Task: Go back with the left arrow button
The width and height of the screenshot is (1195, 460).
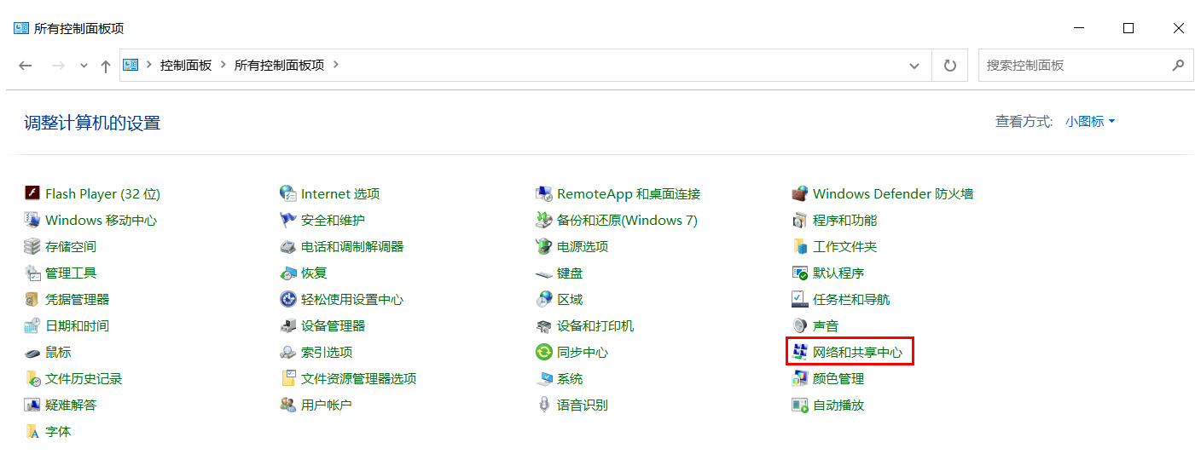Action: 26,66
